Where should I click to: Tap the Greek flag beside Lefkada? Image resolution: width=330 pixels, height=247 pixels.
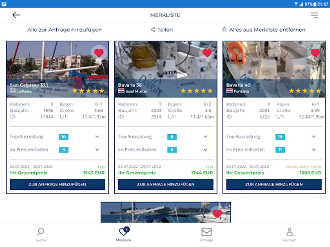(x=13, y=91)
